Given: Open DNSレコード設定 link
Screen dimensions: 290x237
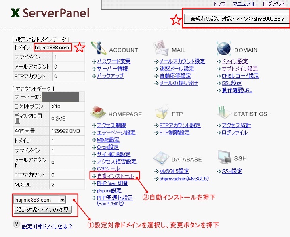Looking at the screenshot, I should coord(240,76).
